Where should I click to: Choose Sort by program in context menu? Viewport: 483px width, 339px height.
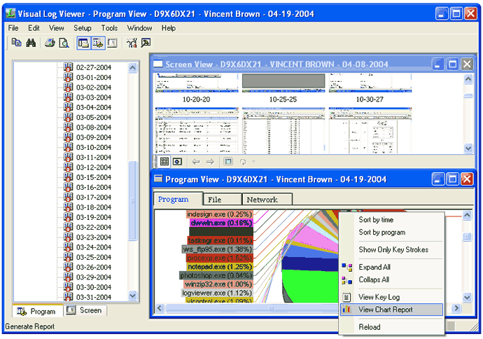click(x=382, y=233)
